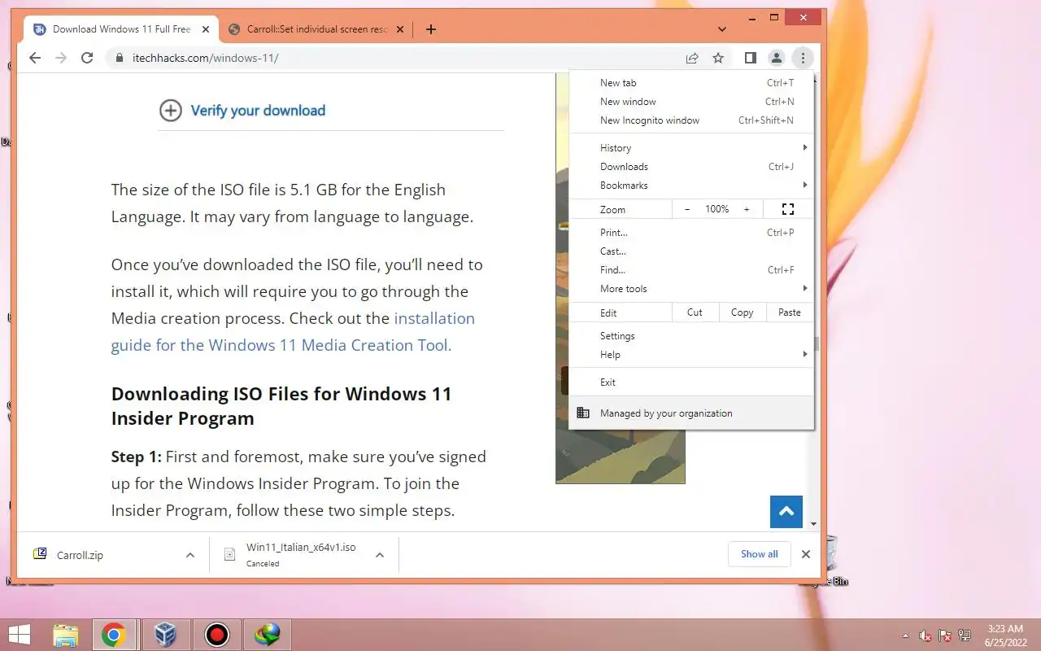The height and width of the screenshot is (651, 1041).
Task: Open Settings from the Chrome menu
Action: 691,336
